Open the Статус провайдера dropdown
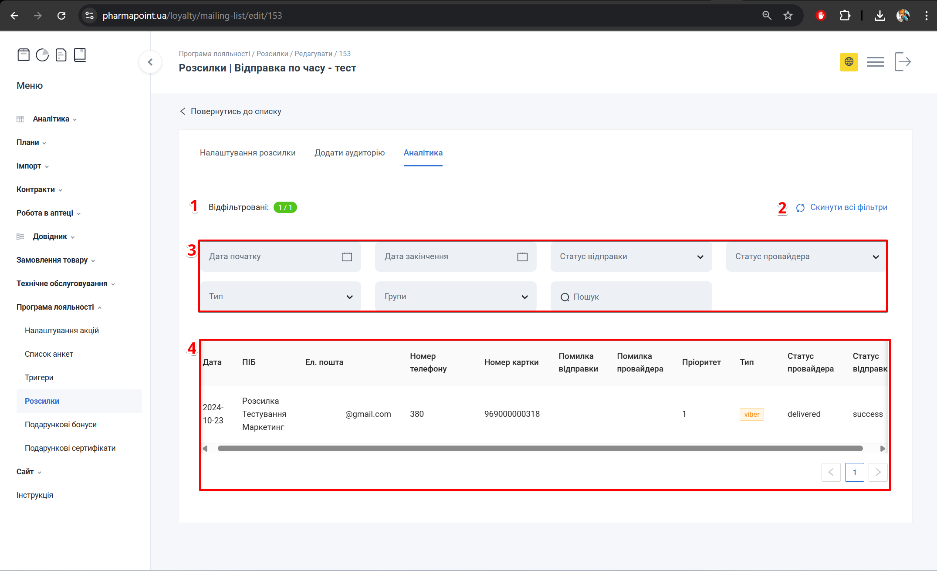The width and height of the screenshot is (937, 571). pyautogui.click(x=806, y=257)
